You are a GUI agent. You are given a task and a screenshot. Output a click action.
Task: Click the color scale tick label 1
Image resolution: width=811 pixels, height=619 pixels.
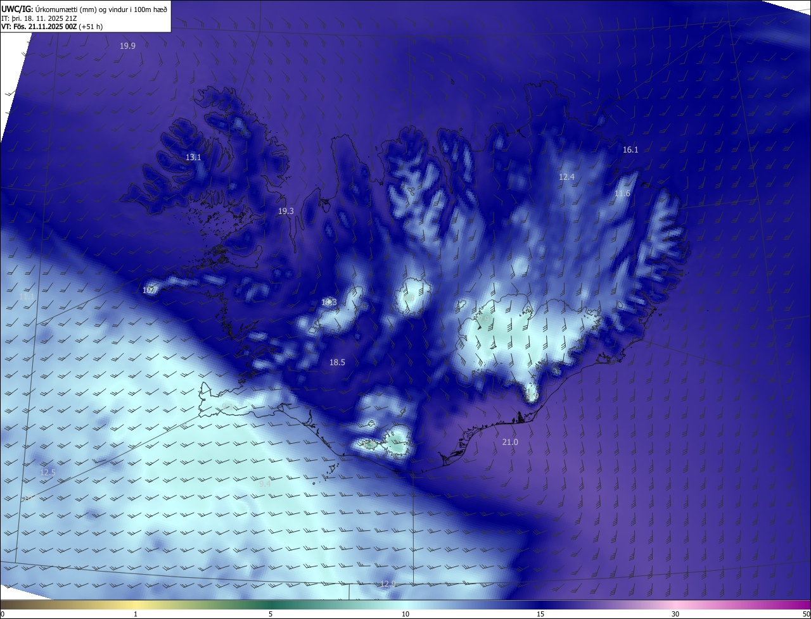coord(136,614)
